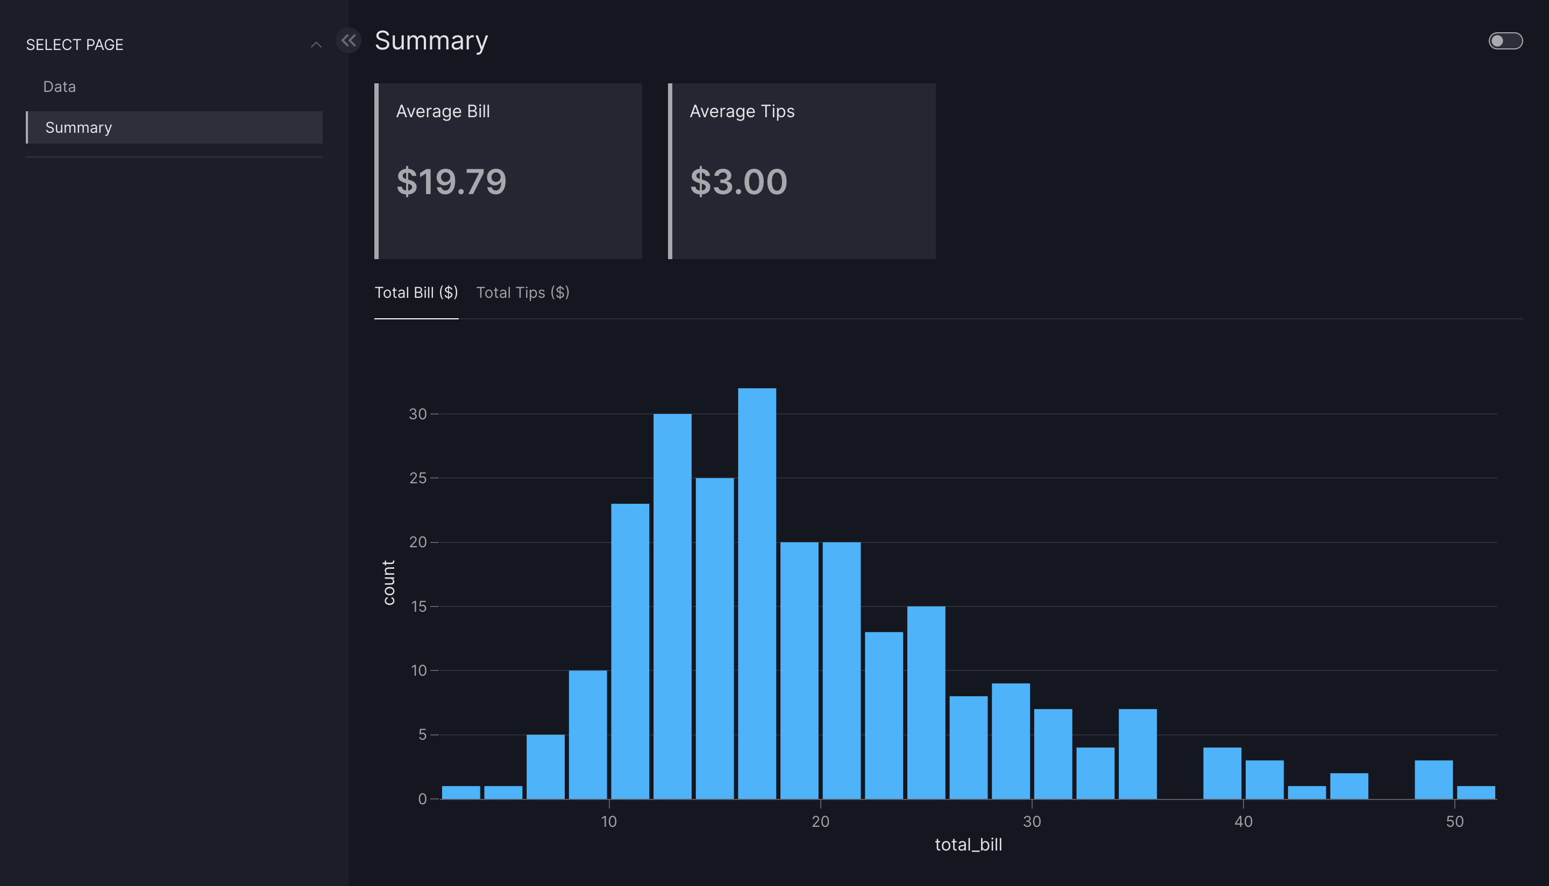
Task: Click the Average Tips card title
Action: click(741, 111)
